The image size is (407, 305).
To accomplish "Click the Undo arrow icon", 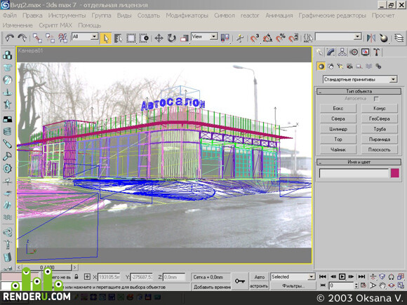I will [10, 39].
